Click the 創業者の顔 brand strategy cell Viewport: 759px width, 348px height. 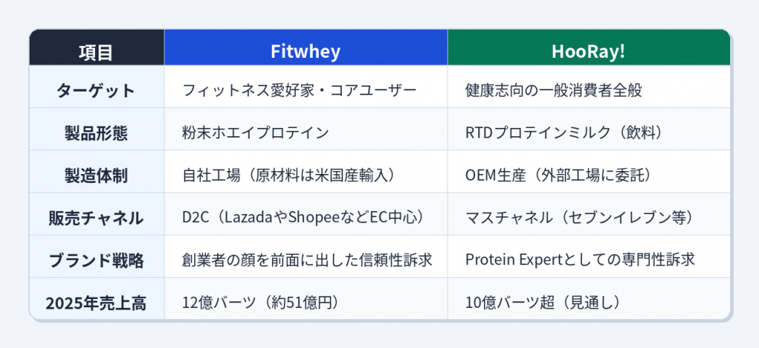pos(307,260)
